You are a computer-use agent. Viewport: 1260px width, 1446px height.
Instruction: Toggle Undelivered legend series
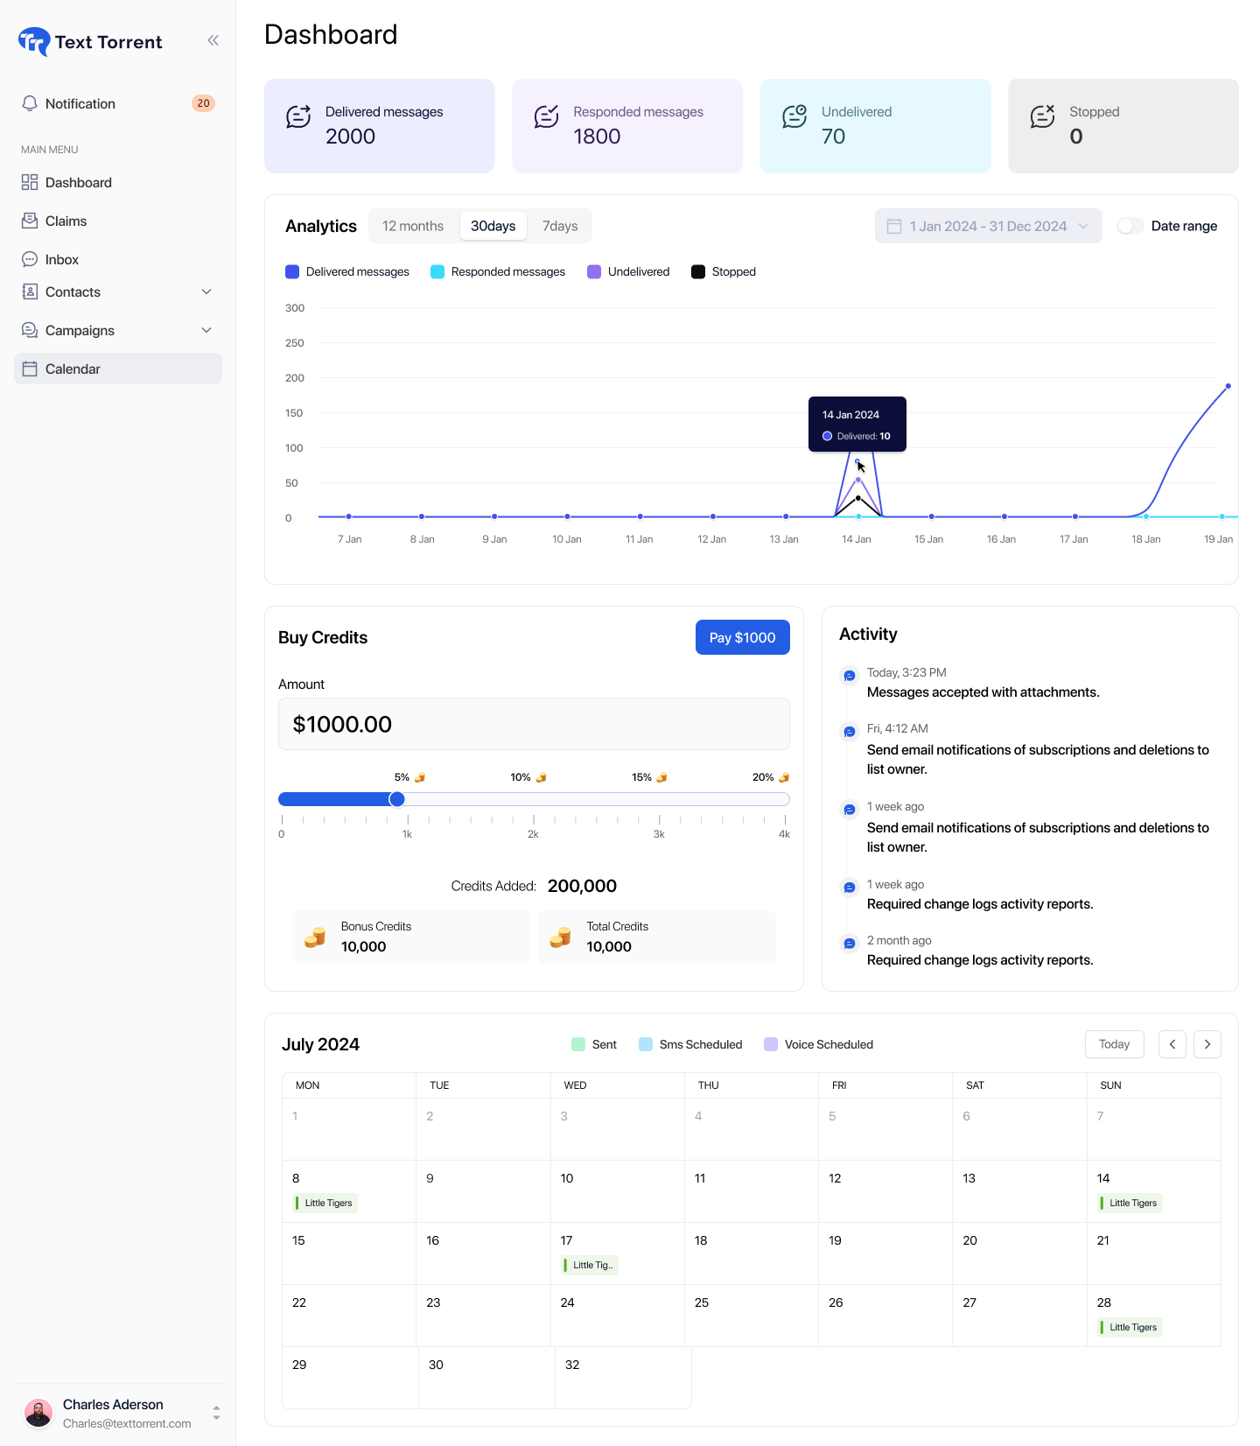628,271
